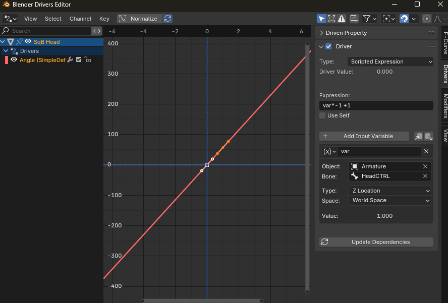This screenshot has height=303, width=448.
Task: Open the View menu
Action: pyautogui.click(x=31, y=19)
